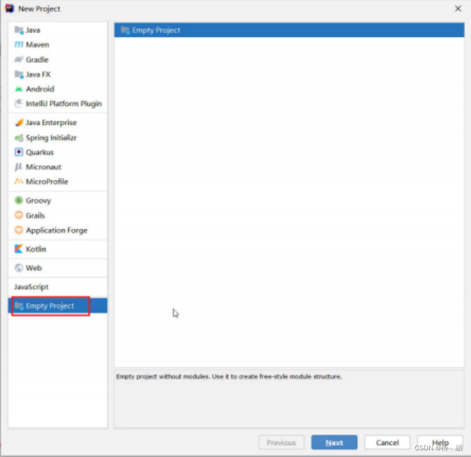Cancel the New Project dialog
This screenshot has height=457, width=471.
[x=387, y=442]
